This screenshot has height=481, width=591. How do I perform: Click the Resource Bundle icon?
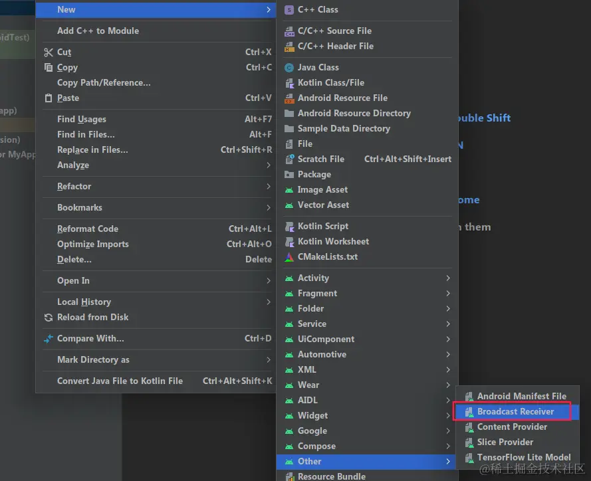tap(289, 477)
